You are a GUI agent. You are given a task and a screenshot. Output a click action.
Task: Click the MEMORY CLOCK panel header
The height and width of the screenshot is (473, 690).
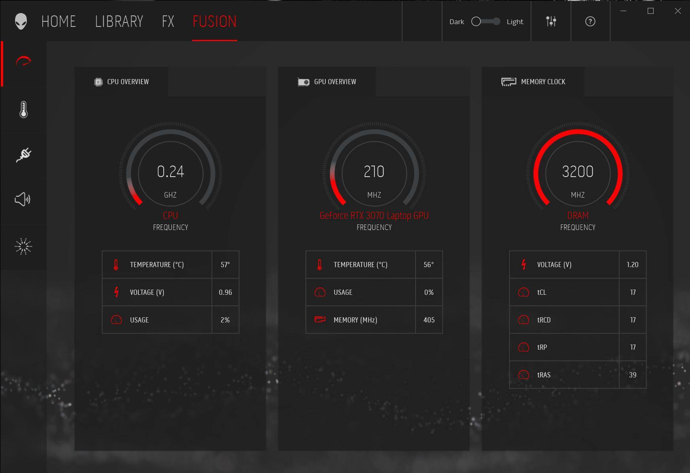(533, 82)
